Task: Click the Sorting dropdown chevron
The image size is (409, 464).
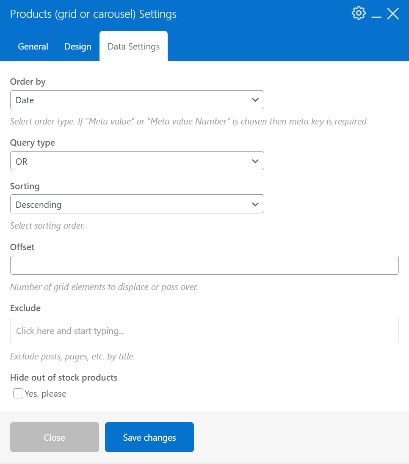Action: click(x=255, y=204)
